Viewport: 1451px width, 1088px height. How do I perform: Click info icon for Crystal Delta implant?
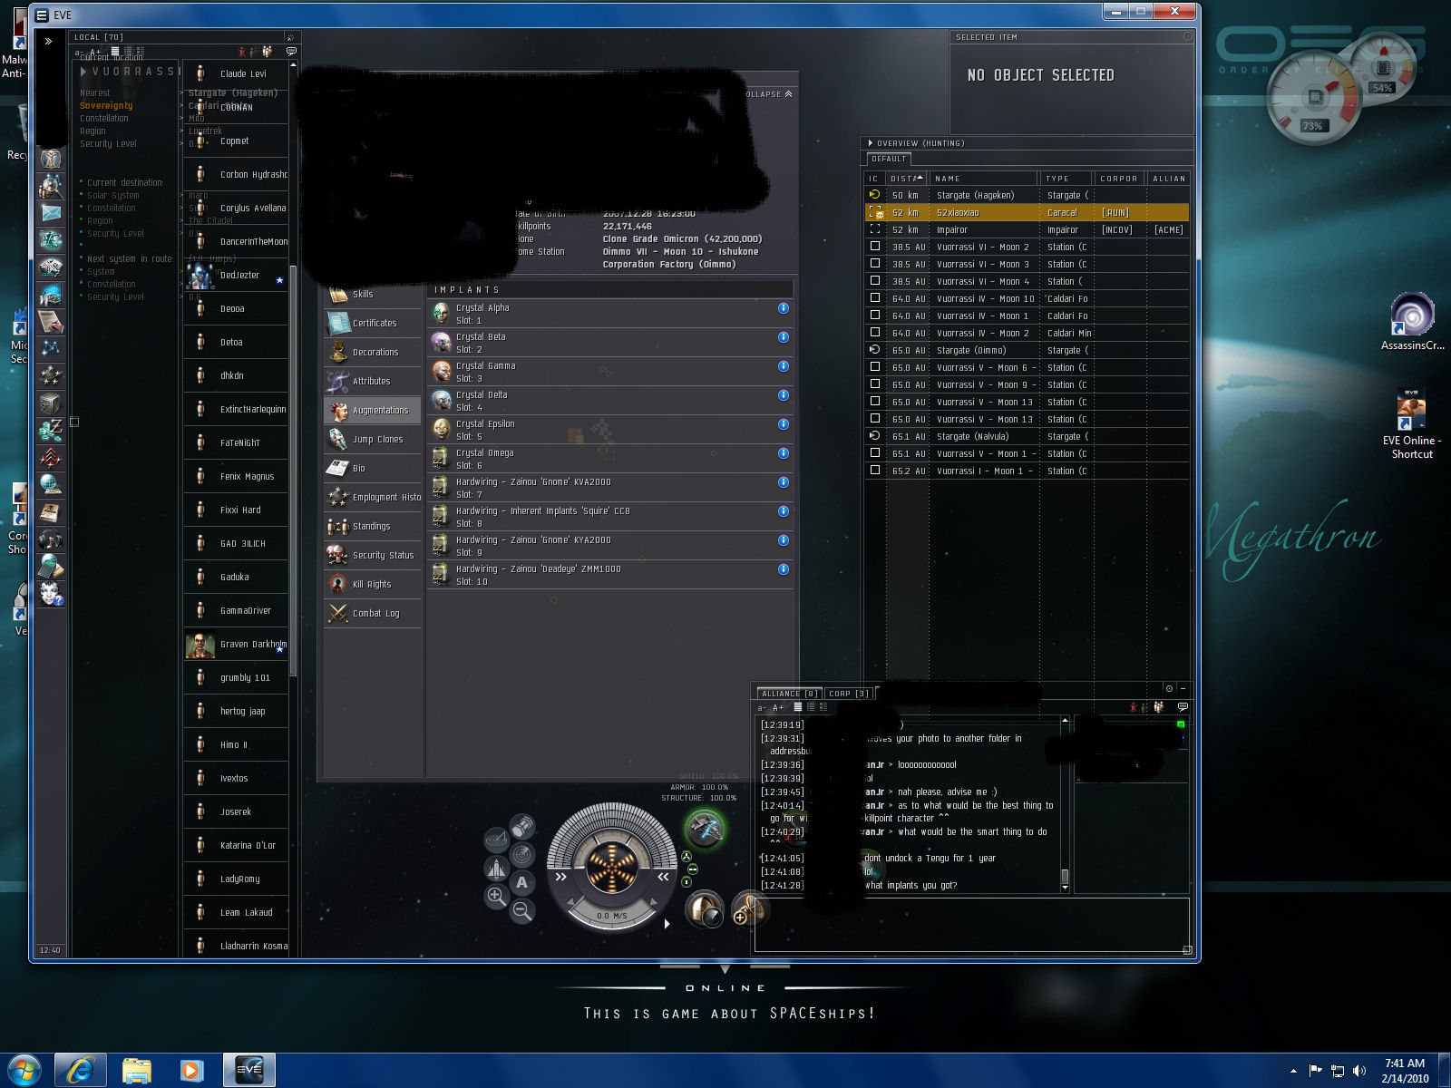coord(784,395)
